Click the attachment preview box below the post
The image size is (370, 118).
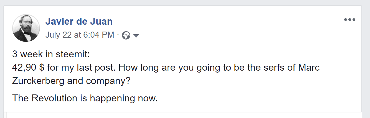click(183, 115)
